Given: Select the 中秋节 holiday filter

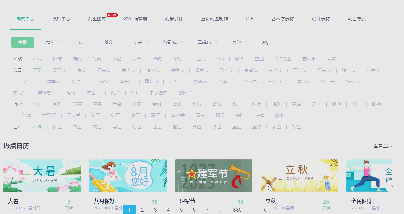Looking at the screenshot, I should 103,81.
